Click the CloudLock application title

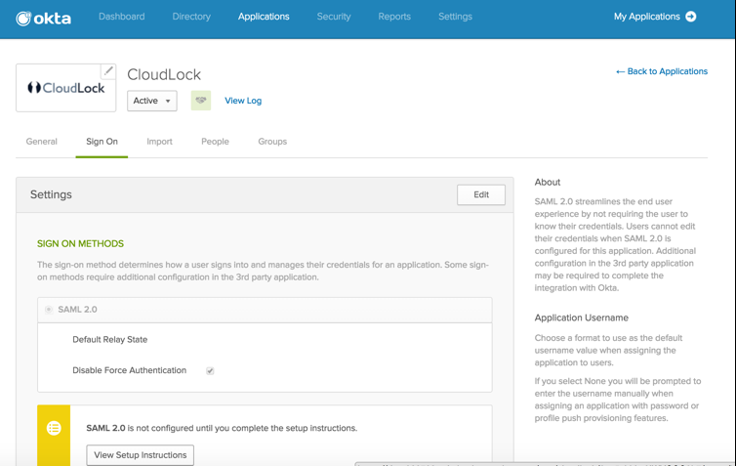click(164, 74)
